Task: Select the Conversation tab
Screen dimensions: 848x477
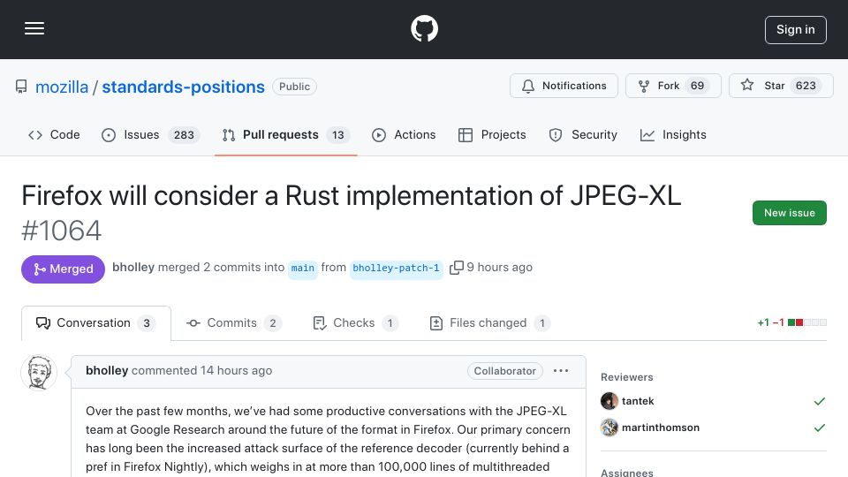Action: (96, 323)
